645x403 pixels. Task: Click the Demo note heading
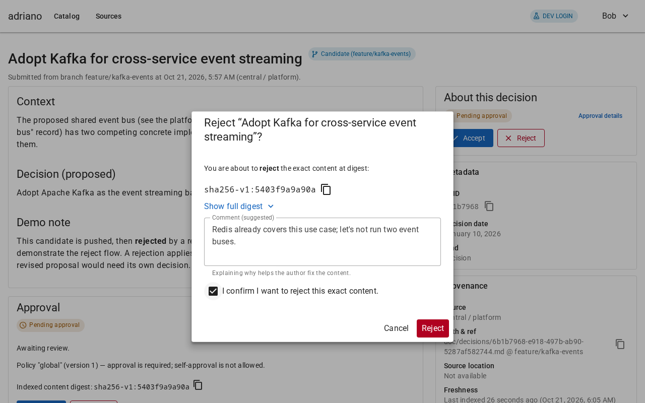pyautogui.click(x=43, y=223)
